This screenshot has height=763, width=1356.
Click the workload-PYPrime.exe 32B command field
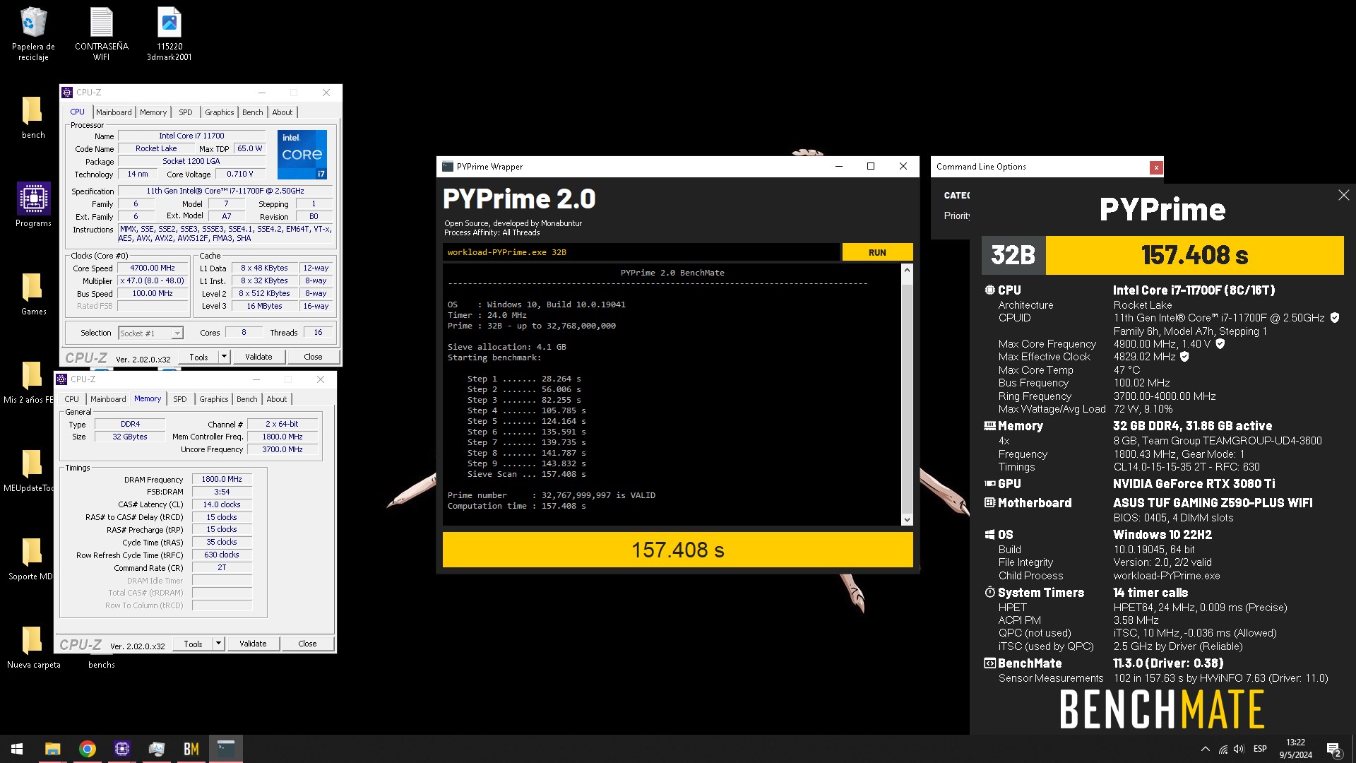(641, 252)
